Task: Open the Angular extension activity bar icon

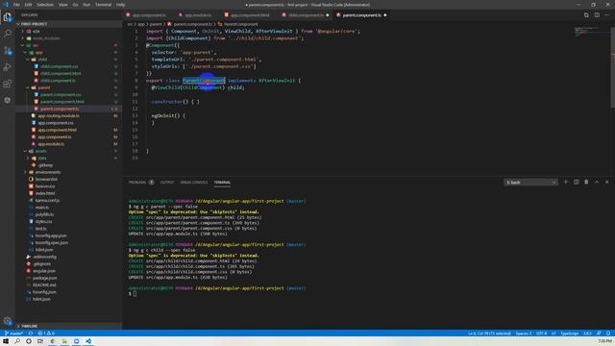Action: pos(8,100)
